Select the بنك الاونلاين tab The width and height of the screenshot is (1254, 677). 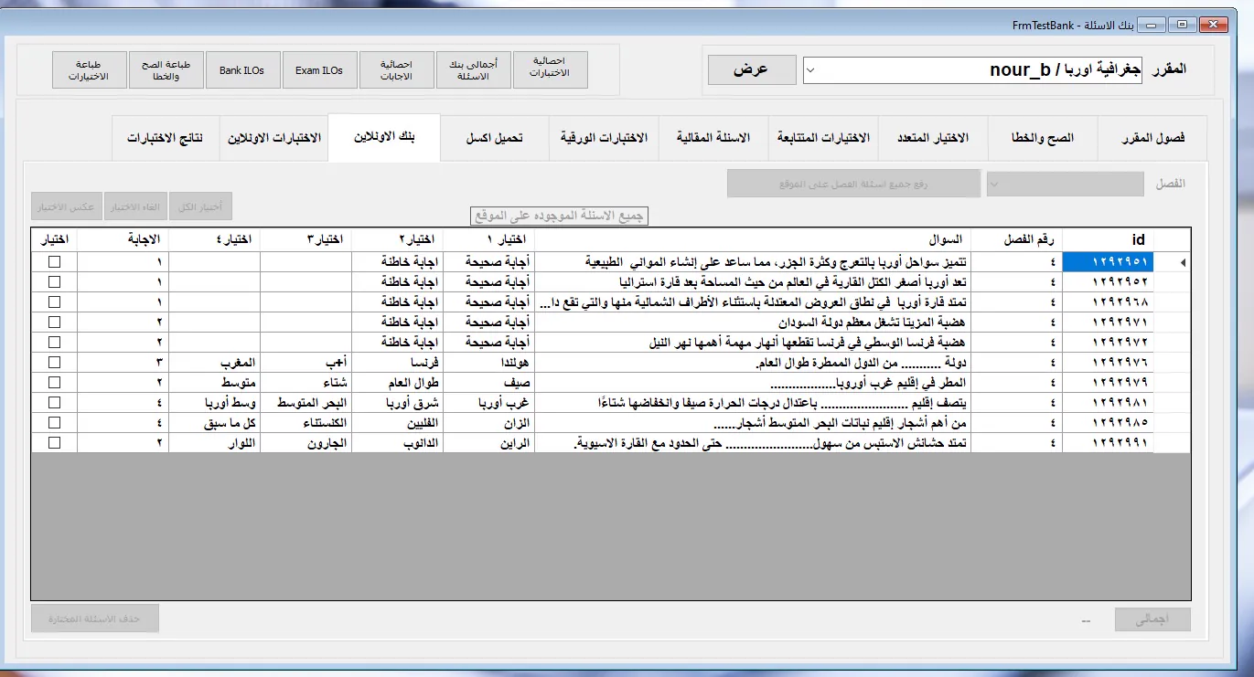click(384, 138)
